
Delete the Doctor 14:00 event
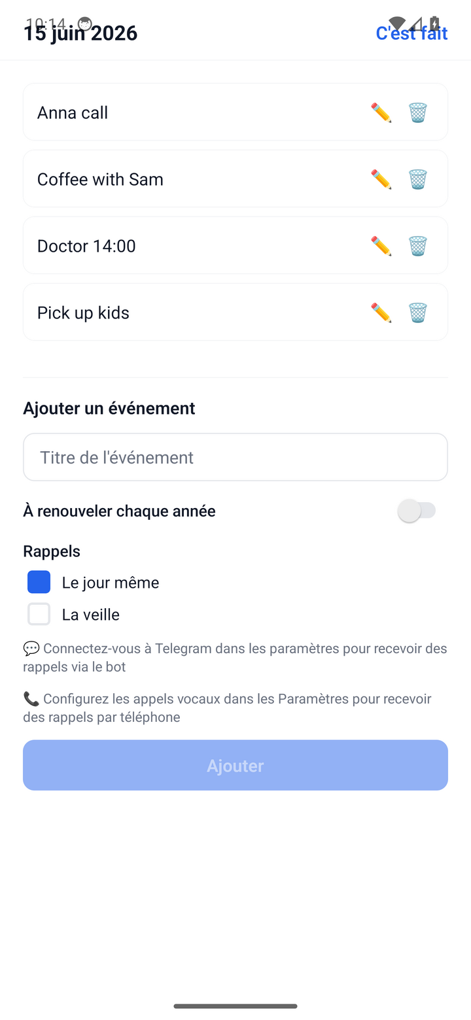pyautogui.click(x=418, y=246)
